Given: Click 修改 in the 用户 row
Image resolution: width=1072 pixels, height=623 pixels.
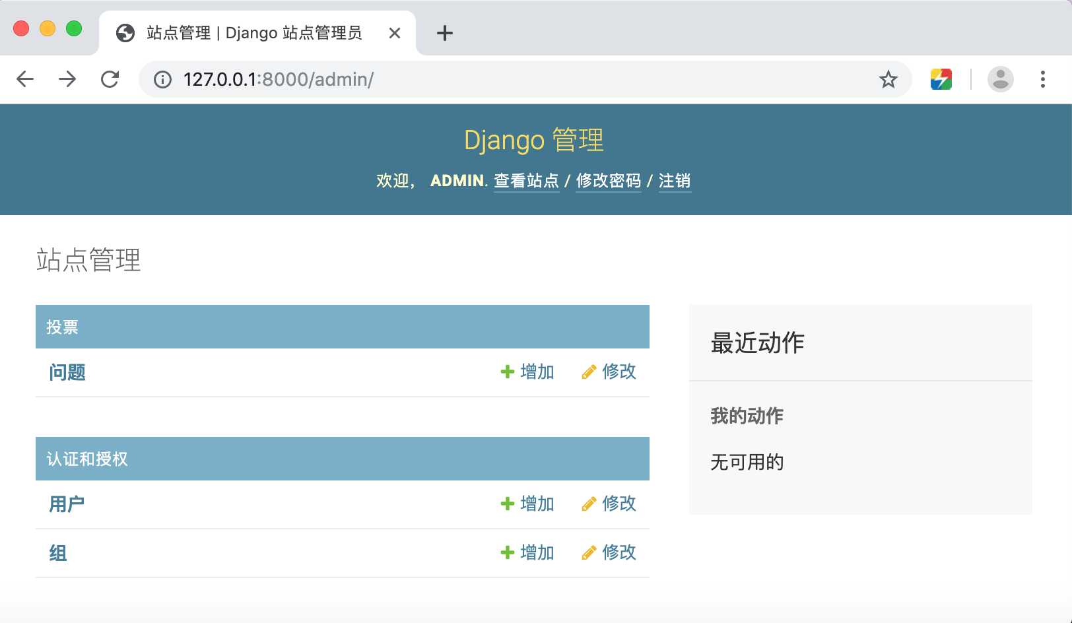Looking at the screenshot, I should point(609,504).
